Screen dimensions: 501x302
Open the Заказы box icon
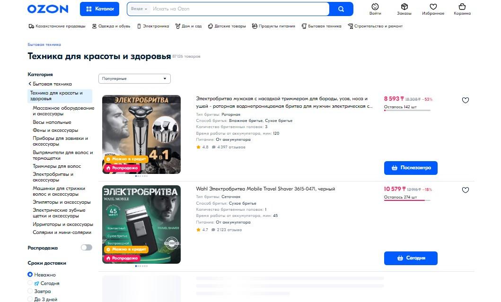pyautogui.click(x=404, y=7)
